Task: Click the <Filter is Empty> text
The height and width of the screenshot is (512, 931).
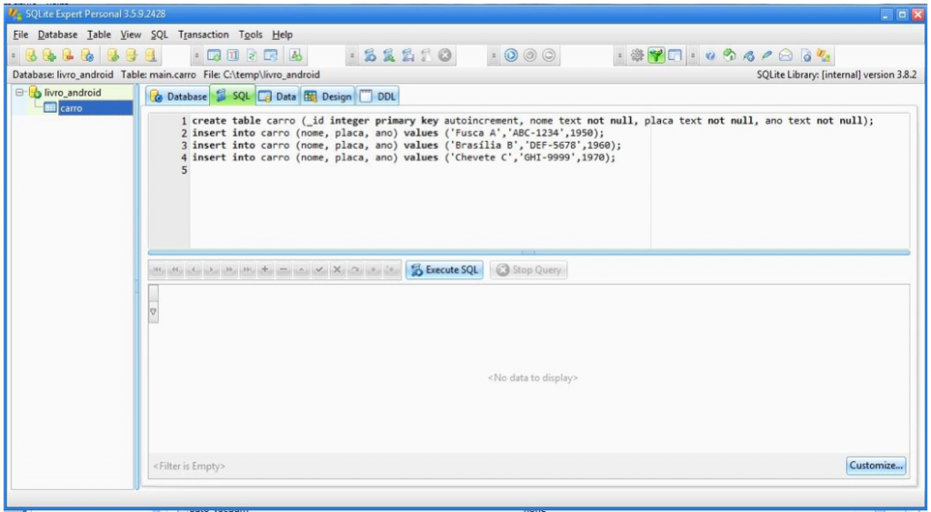Action: (x=189, y=467)
